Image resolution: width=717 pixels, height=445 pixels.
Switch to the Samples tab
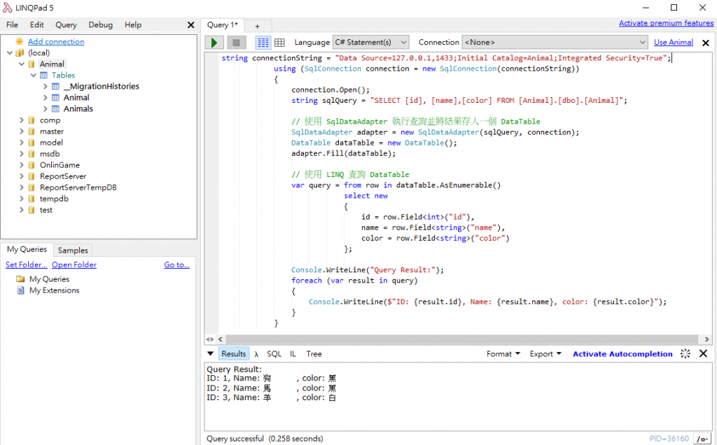point(73,250)
